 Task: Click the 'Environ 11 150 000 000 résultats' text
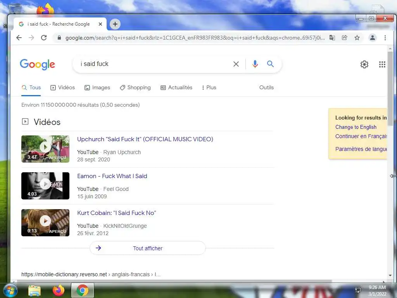point(81,105)
